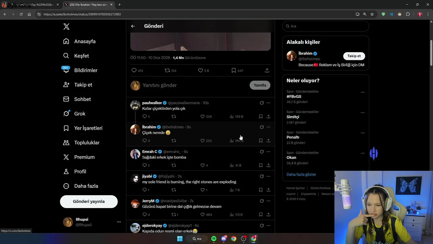433x244 pixels.
Task: Click the Ara search field on X
Action: click(x=326, y=26)
